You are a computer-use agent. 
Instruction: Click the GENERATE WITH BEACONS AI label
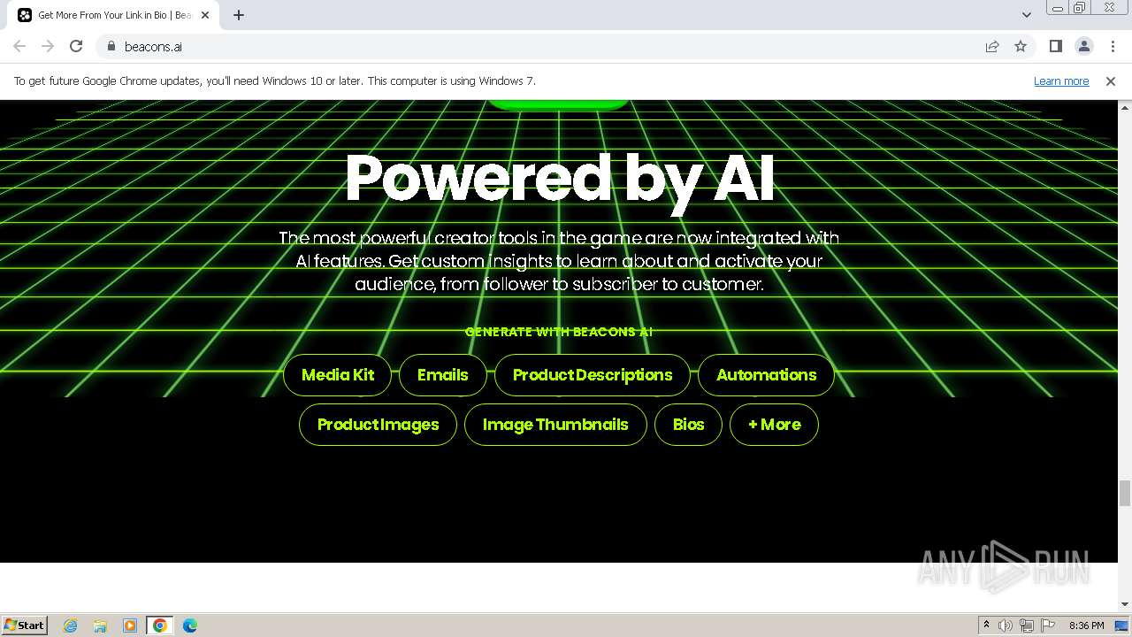pyautogui.click(x=559, y=332)
